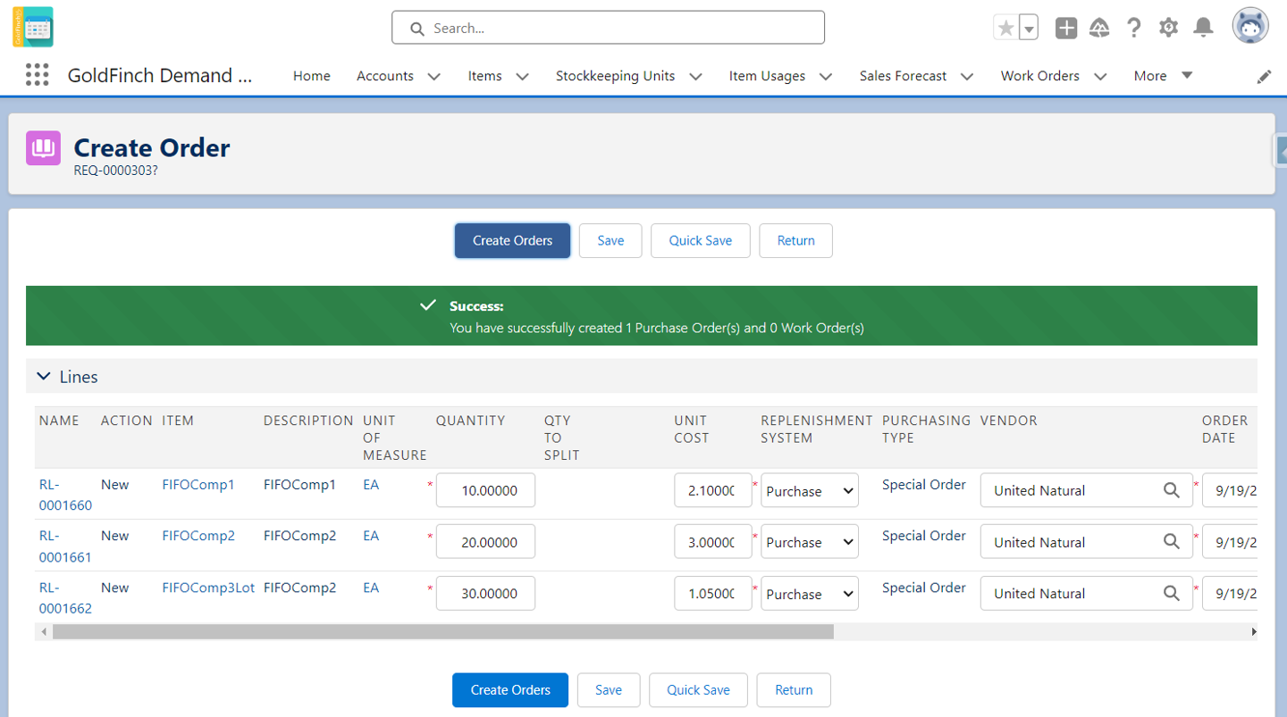Click the quantity field showing 10.00000
Screen dimensions: 1287x717
point(485,490)
